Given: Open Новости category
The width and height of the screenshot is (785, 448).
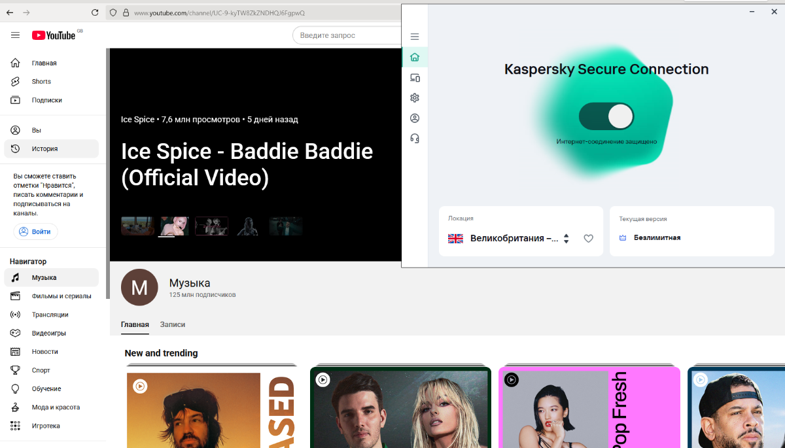Looking at the screenshot, I should pos(51,352).
